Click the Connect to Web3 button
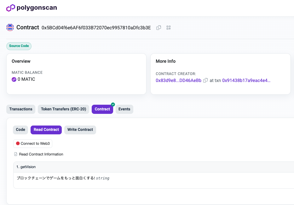The width and height of the screenshot is (294, 205). (33, 143)
